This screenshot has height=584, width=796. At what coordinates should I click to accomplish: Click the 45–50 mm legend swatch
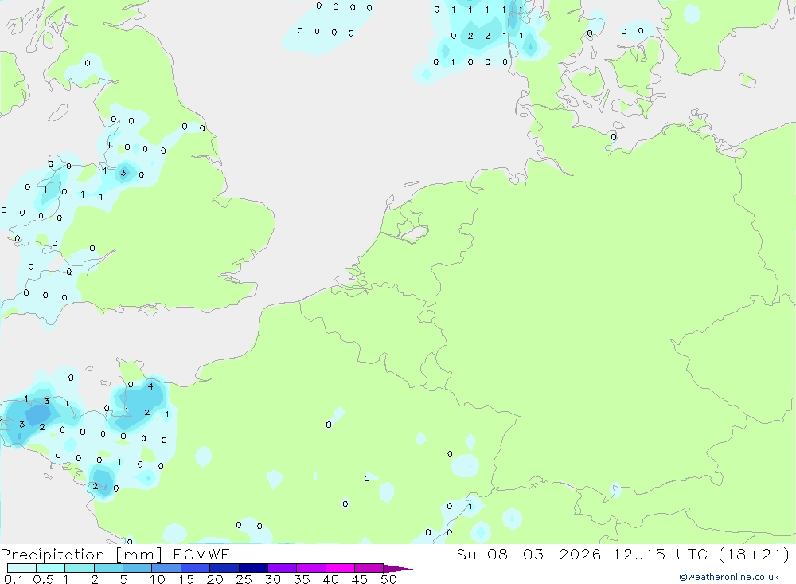pos(369,568)
